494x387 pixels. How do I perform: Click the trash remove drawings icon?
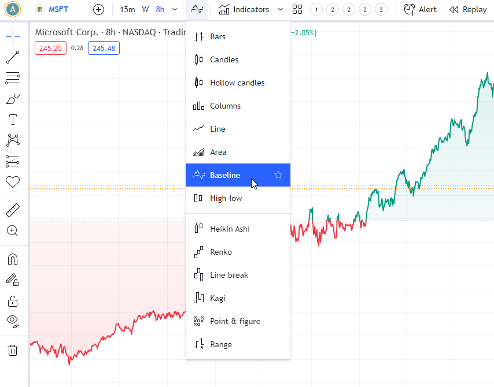point(13,350)
